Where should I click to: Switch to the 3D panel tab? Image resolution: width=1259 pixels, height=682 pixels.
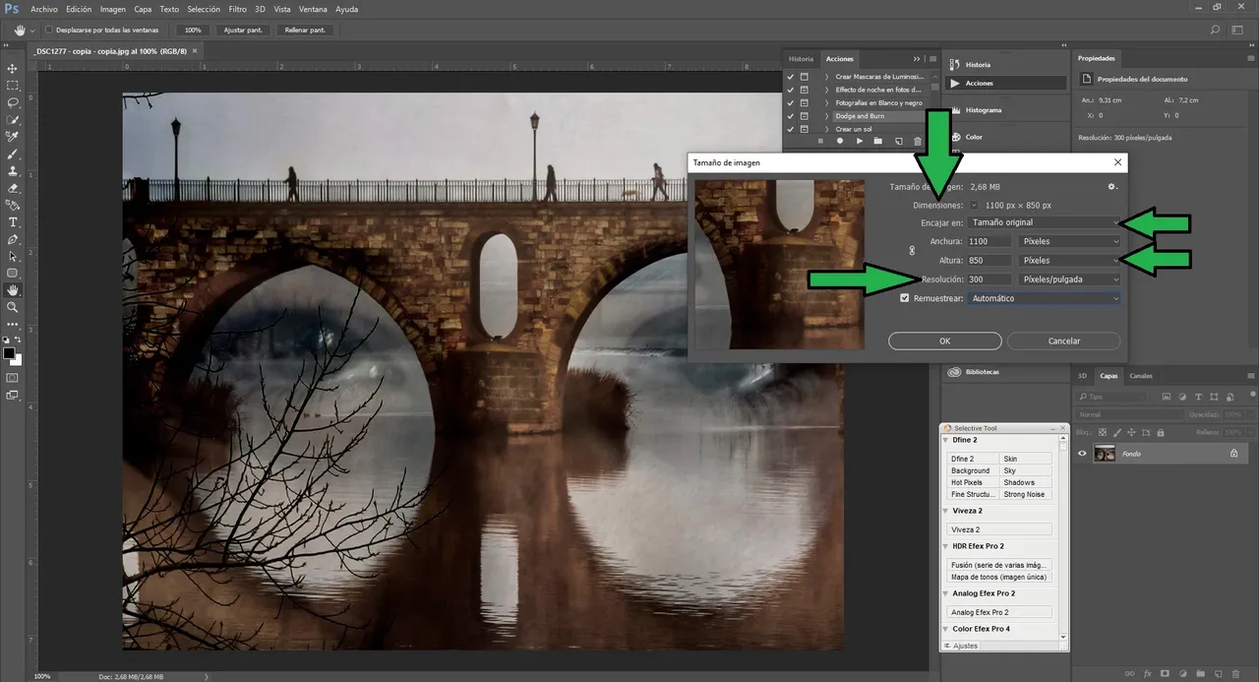tap(1083, 376)
